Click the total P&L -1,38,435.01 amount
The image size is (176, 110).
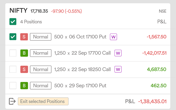(x=152, y=102)
